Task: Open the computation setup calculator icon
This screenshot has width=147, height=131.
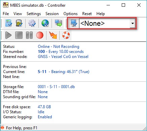Action: [x=9, y=23]
